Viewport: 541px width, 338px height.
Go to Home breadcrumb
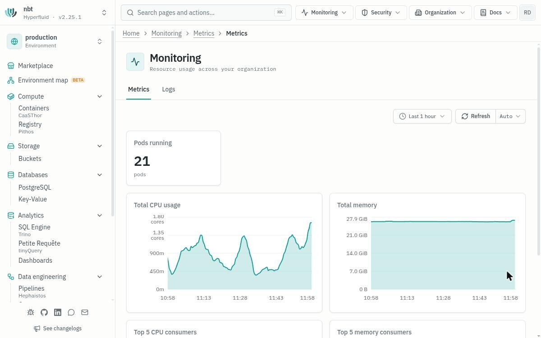[131, 33]
